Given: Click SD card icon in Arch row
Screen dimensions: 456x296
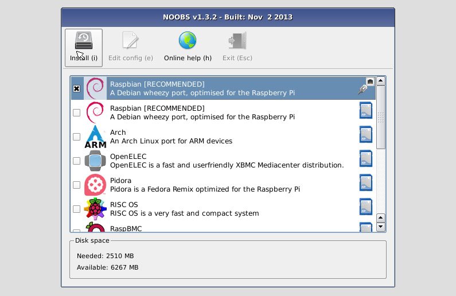Looking at the screenshot, I should (x=365, y=135).
